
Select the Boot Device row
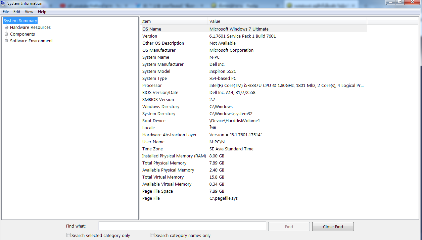tap(253, 121)
